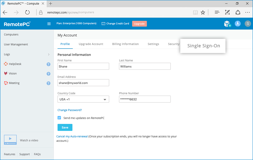253x160 pixels.
Task: Click HelpDesk help question mark icon
Action: coord(49,64)
